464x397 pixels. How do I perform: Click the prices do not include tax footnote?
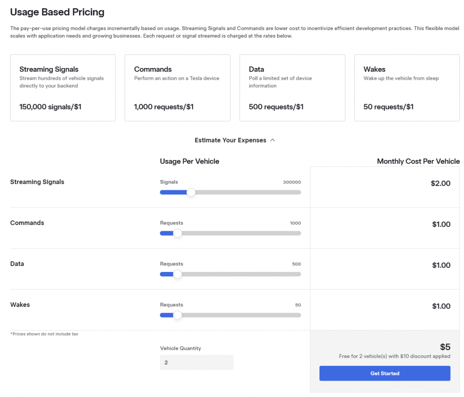point(44,334)
